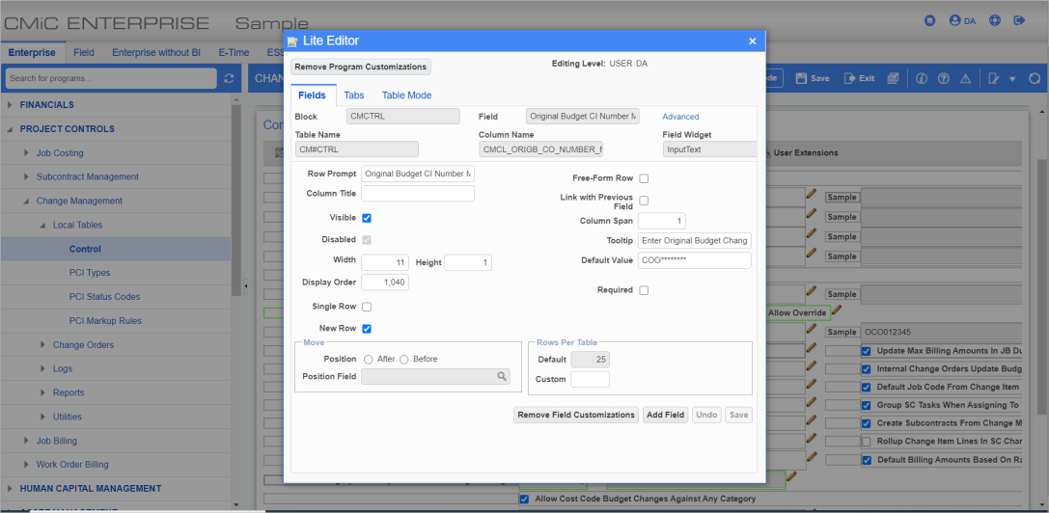
Task: Click the Save floppy disk icon in the blue toolbar
Action: (801, 78)
